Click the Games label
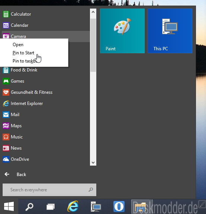Image resolution: width=206 pixels, height=214 pixels. coord(17,81)
